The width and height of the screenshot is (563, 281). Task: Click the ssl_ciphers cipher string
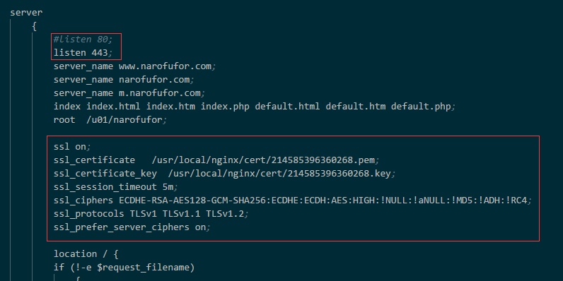pyautogui.click(x=325, y=201)
